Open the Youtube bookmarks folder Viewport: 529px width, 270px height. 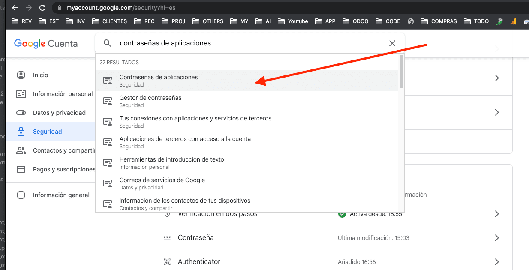[293, 21]
